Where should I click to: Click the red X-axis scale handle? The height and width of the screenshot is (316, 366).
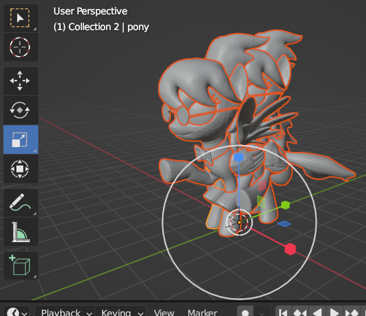[290, 249]
